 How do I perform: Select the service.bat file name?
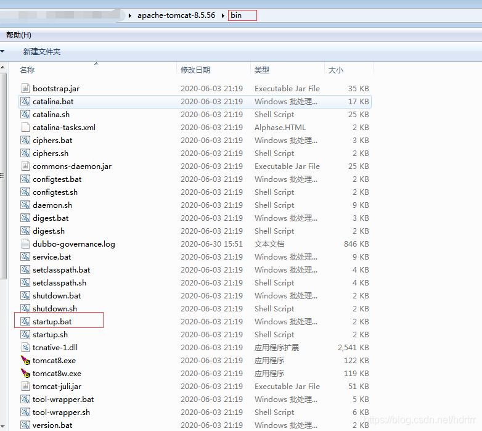tap(52, 257)
